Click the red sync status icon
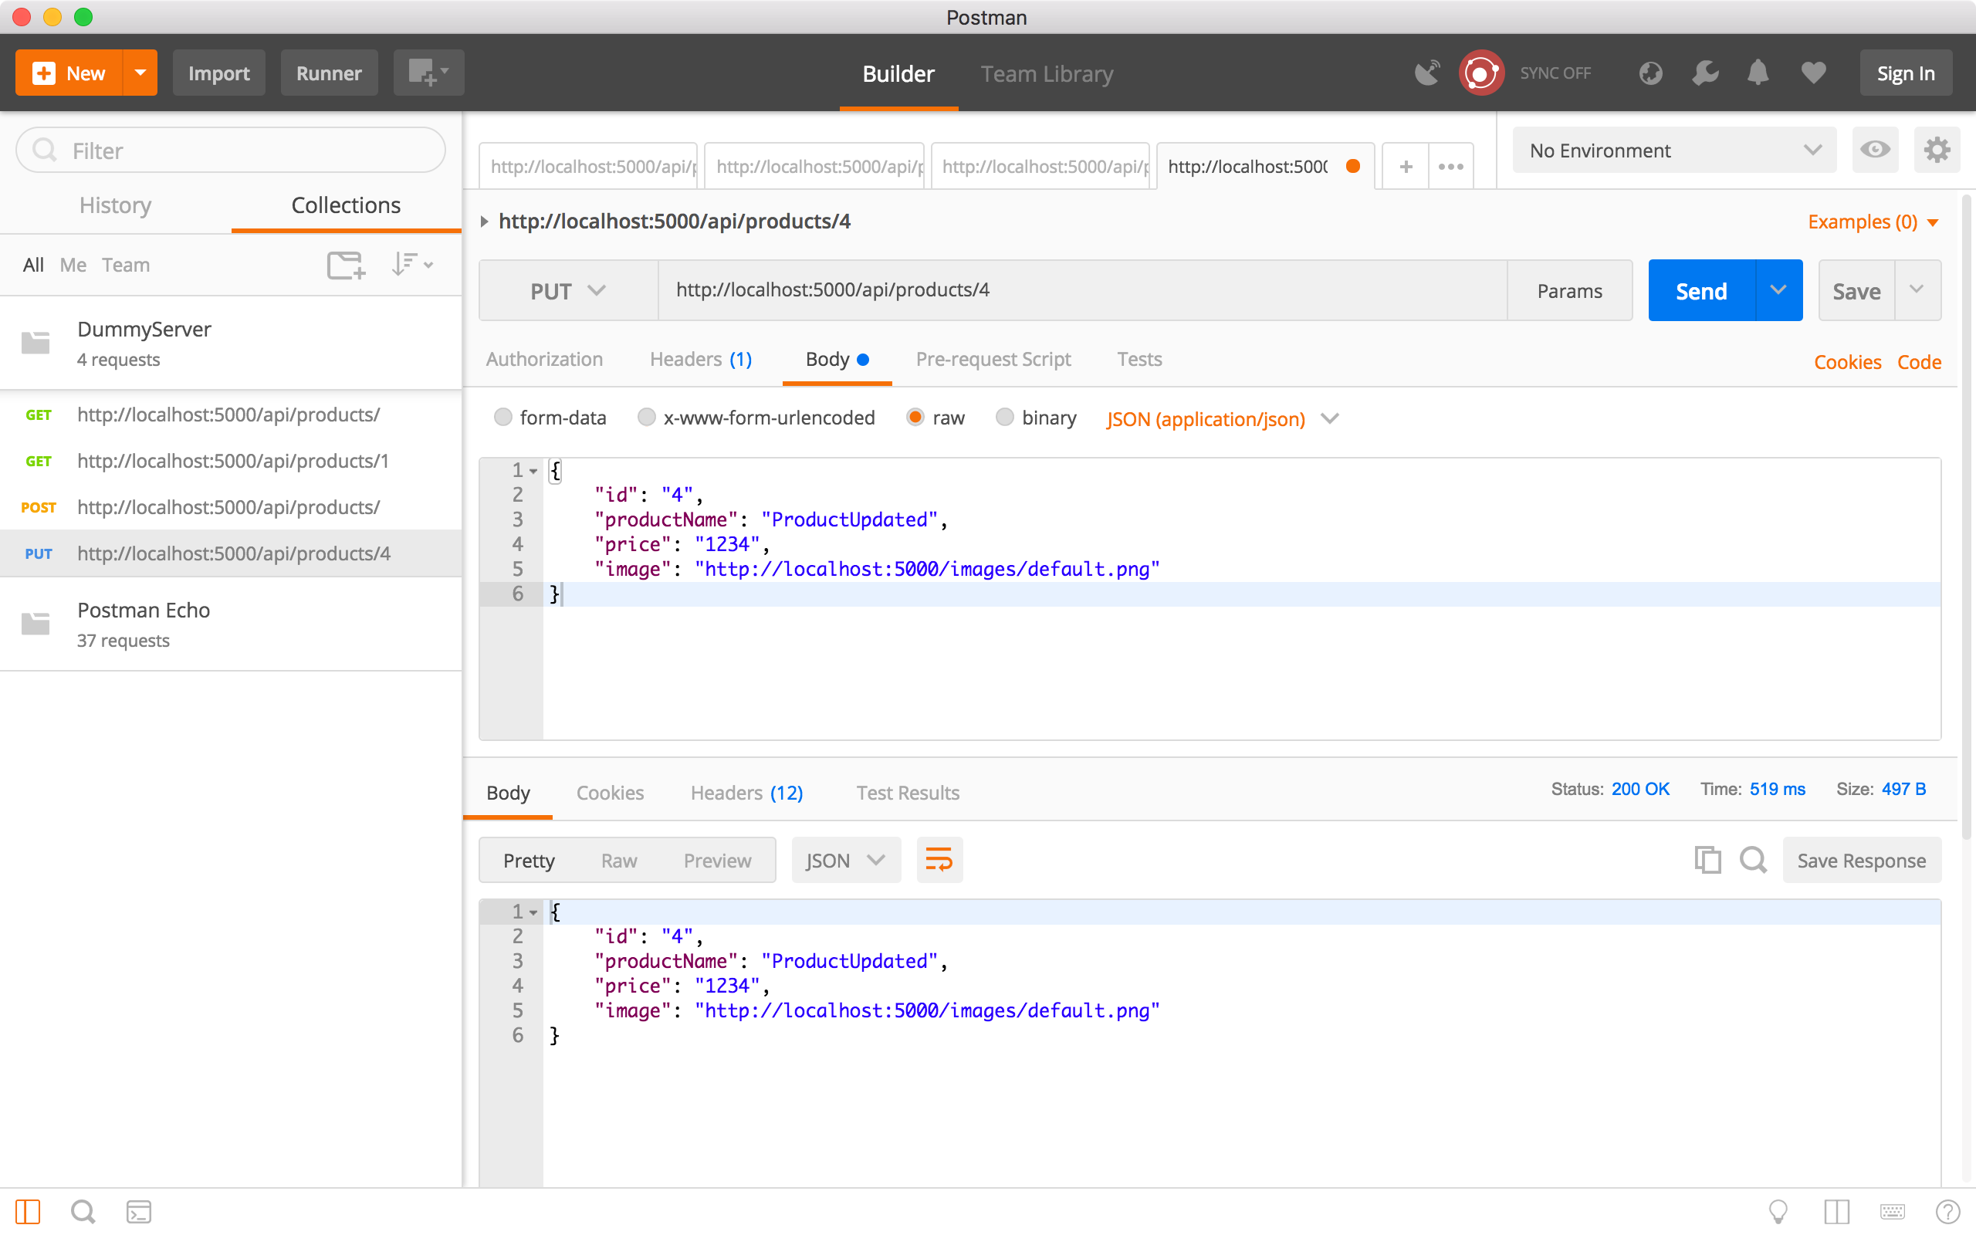 point(1481,73)
